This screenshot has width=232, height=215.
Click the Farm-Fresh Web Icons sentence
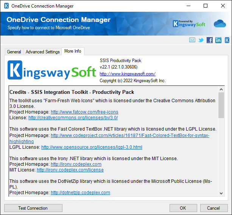112,103
